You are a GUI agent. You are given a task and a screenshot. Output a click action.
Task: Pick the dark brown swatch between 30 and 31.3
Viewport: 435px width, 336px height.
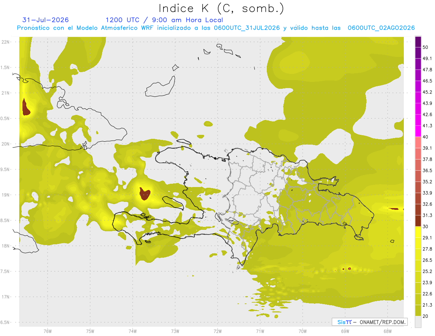(x=418, y=221)
